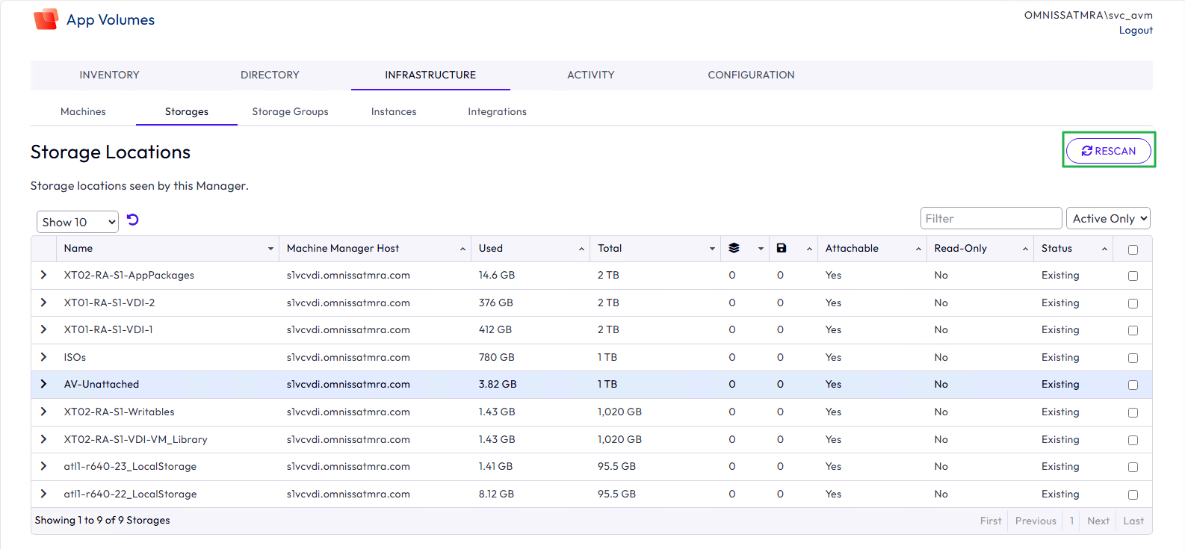Open the Show 10 page size dropdown
This screenshot has height=549, width=1185.
(x=78, y=222)
